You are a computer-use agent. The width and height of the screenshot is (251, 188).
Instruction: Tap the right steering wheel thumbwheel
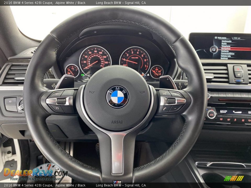point(171,101)
